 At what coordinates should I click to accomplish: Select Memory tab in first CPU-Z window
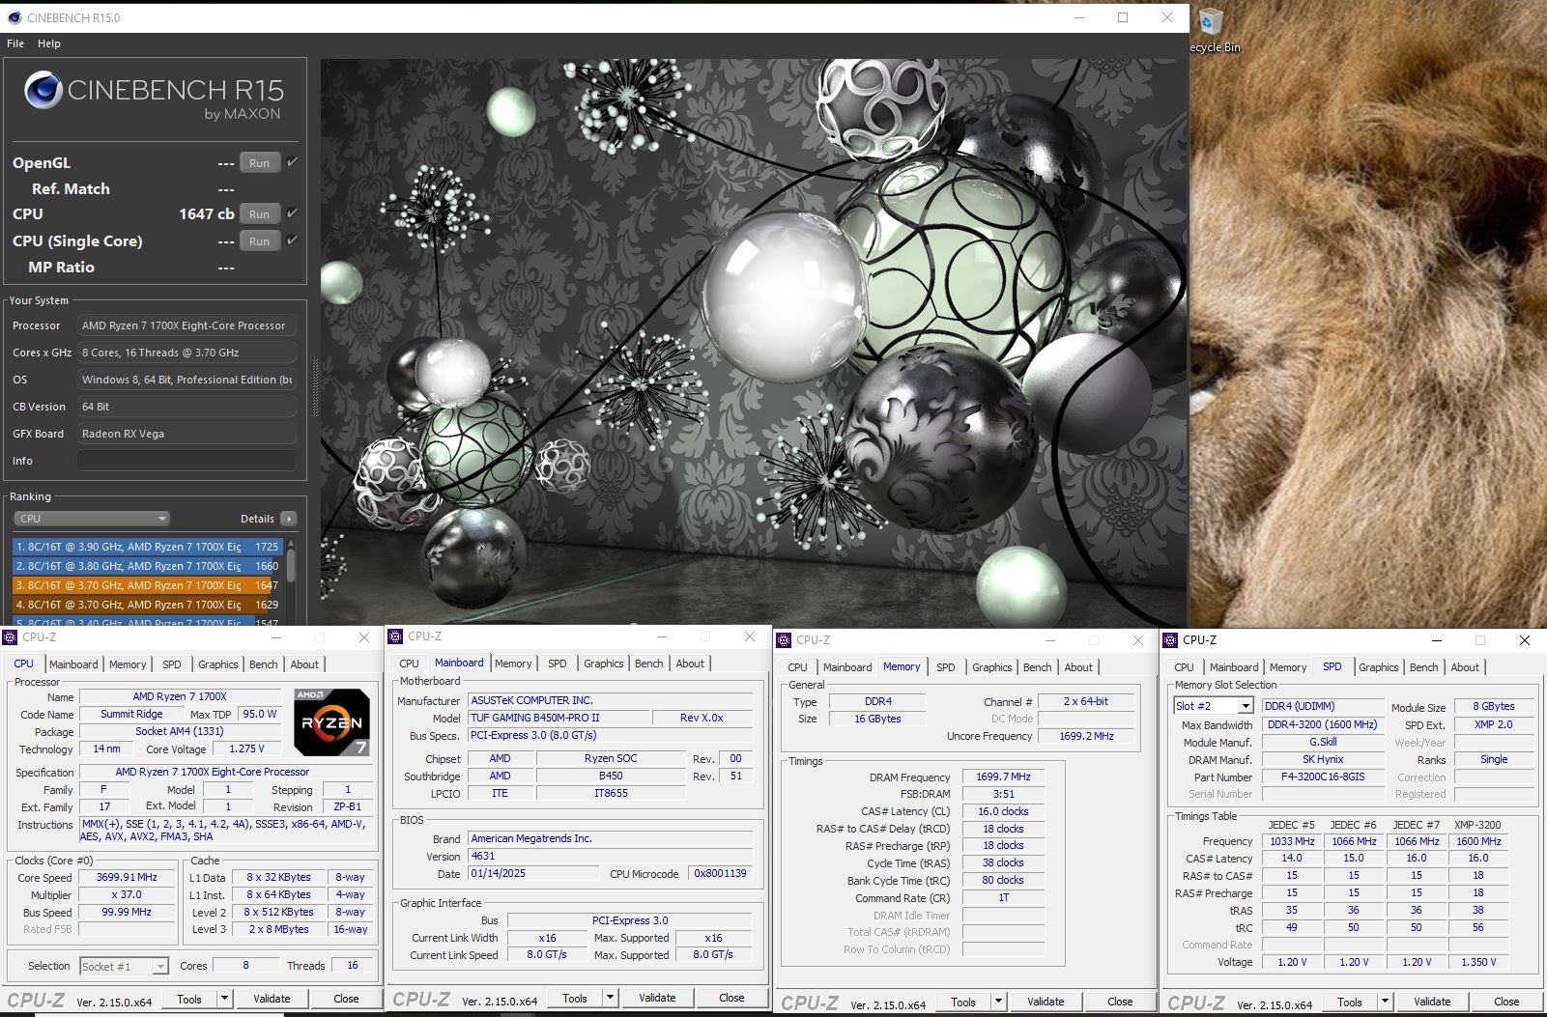(128, 664)
